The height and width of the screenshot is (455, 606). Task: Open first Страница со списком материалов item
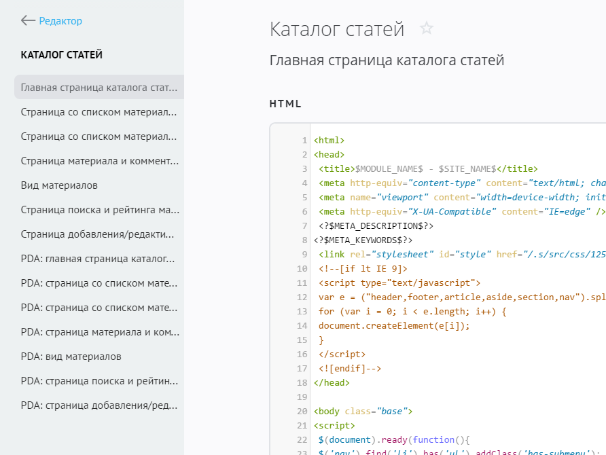pos(99,112)
